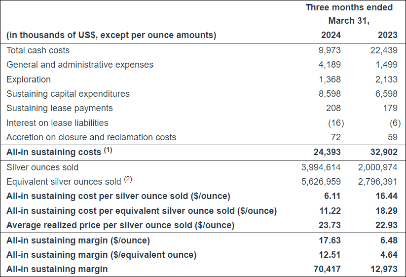Select the 9,973 total cash costs value
Image resolution: width=406 pixels, height=277 pixels.
(x=330, y=50)
